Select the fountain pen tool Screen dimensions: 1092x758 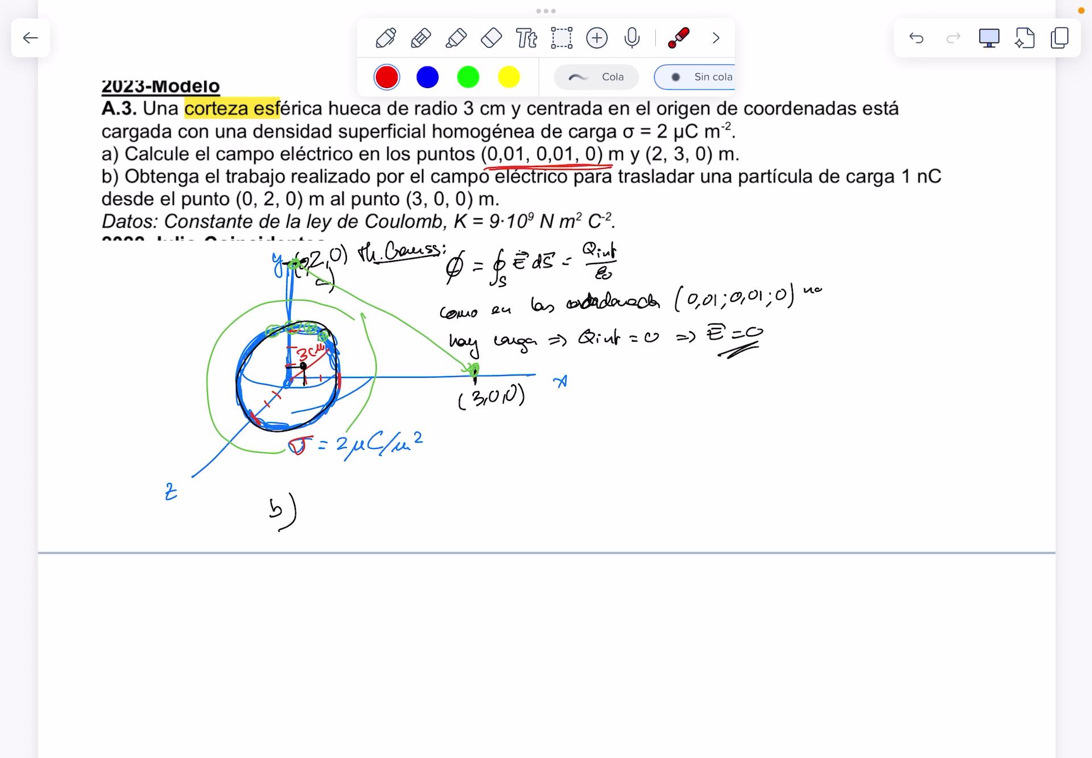pos(386,38)
